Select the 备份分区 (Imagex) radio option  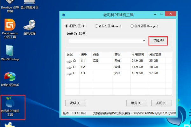point(144,26)
